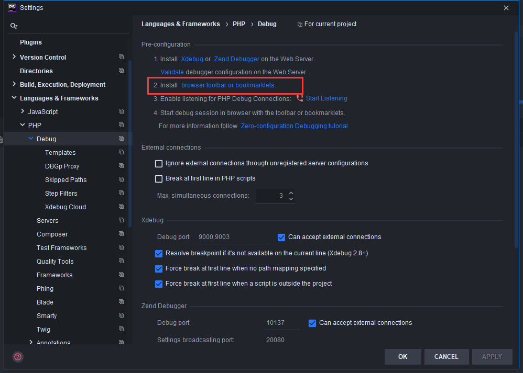Click the CANCEL button
Viewport: 523px width, 373px height.
446,357
